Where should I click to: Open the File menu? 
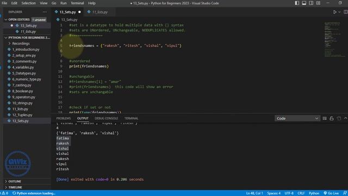(4, 3)
